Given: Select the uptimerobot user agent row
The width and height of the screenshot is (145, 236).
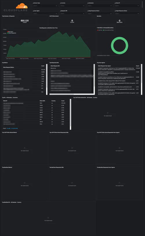Looking at the screenshot, I should pos(119,87).
